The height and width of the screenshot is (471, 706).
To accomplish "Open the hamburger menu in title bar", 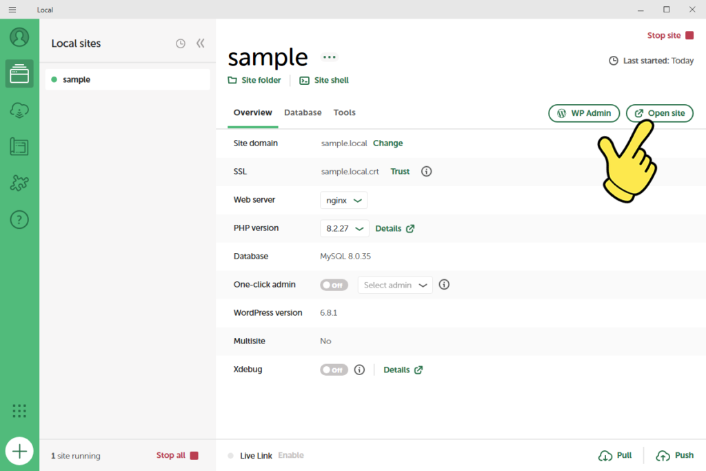I will (x=12, y=10).
